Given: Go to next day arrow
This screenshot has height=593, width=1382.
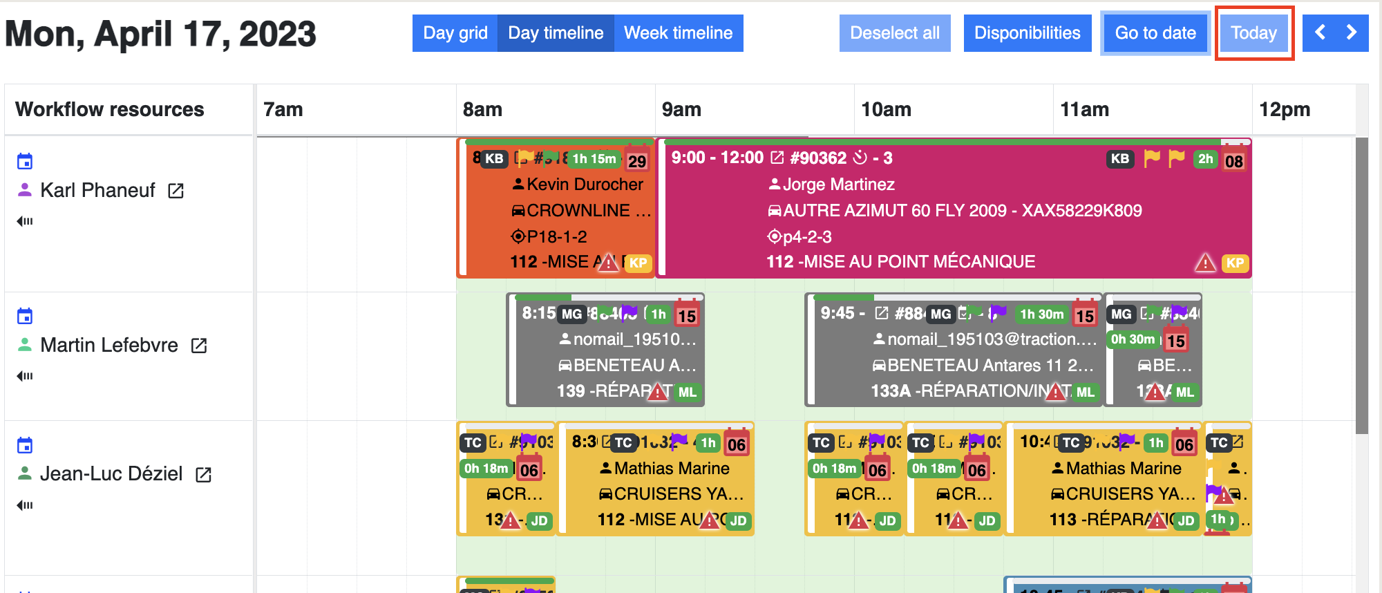Looking at the screenshot, I should pyautogui.click(x=1352, y=32).
